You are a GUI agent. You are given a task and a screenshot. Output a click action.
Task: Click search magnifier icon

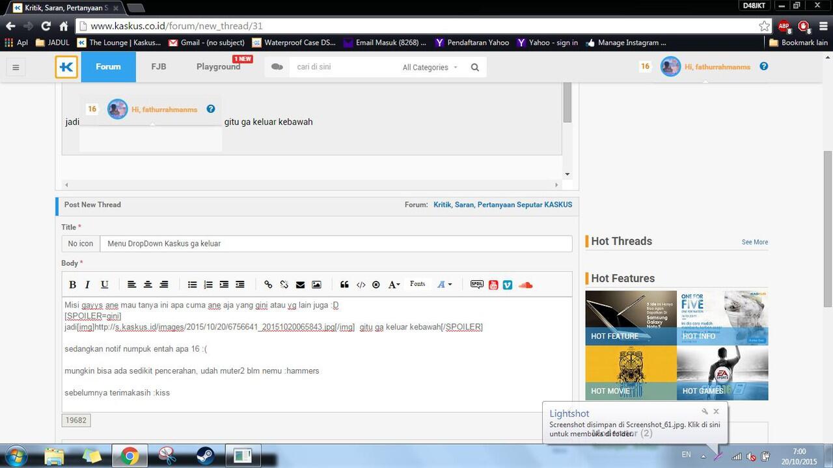(x=475, y=68)
